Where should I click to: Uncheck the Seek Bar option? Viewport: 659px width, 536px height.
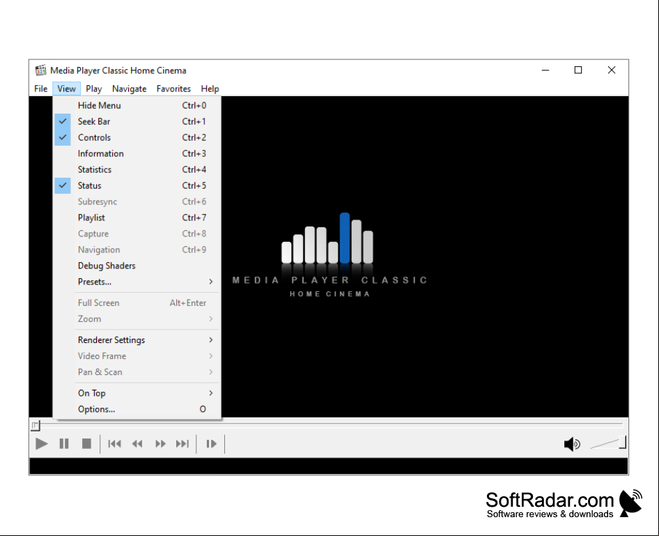pyautogui.click(x=137, y=121)
